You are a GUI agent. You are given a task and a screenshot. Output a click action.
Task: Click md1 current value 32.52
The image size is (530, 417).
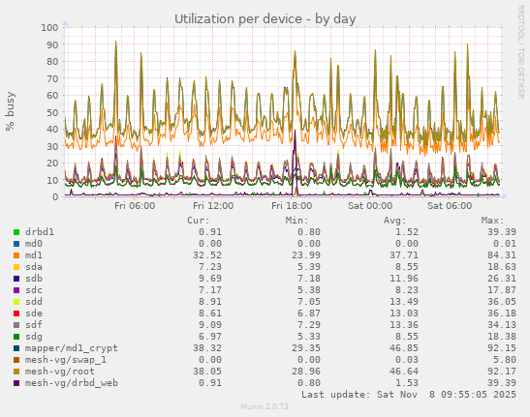207,255
